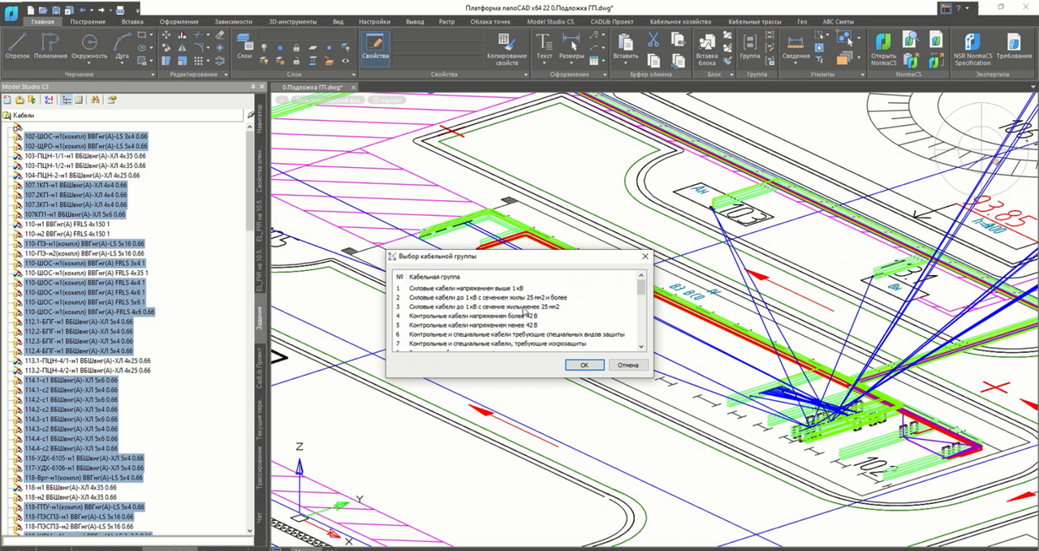
Task: Open NSR NormaCS Specification
Action: tap(972, 49)
